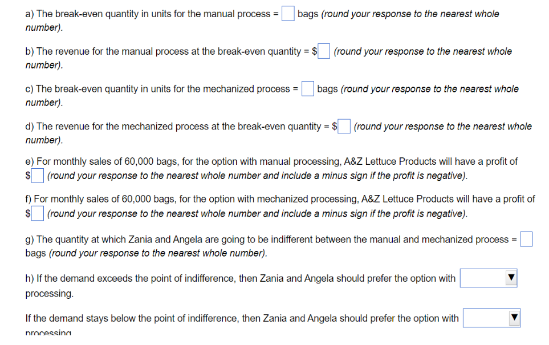Click the profit input for manual processing
549x345 pixels.
(37, 176)
